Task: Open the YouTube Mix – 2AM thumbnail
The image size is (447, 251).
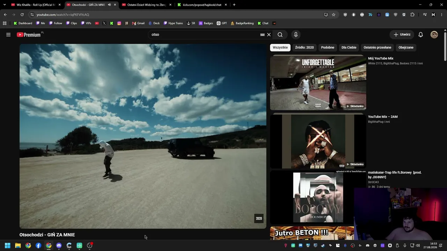Action: tap(318, 141)
